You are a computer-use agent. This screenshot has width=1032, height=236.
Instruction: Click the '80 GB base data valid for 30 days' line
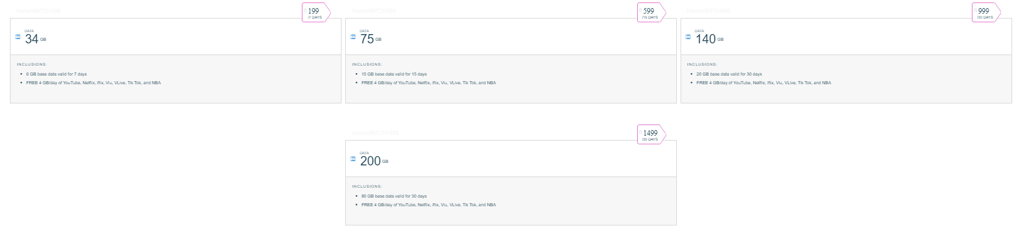tap(394, 196)
